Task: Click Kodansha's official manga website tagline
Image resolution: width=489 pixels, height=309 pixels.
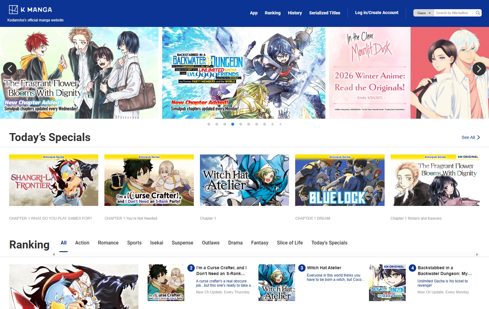Action: coord(36,20)
